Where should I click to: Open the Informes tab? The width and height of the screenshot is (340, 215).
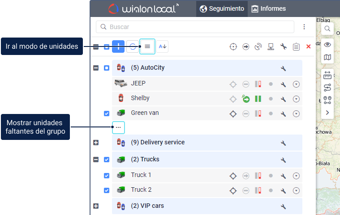269,9
